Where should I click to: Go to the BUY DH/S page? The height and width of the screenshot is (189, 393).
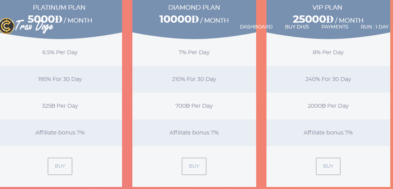coord(297,27)
